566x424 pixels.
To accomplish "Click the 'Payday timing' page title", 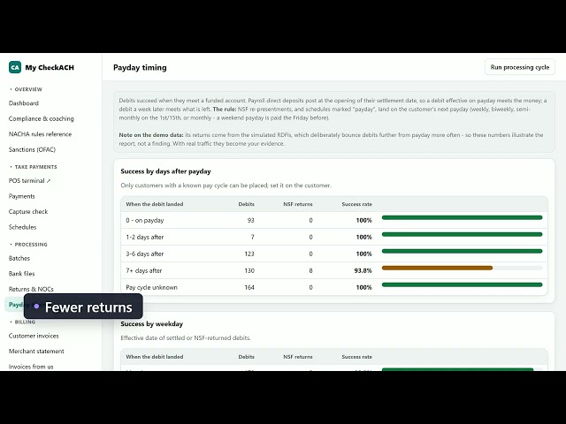I will (x=140, y=67).
